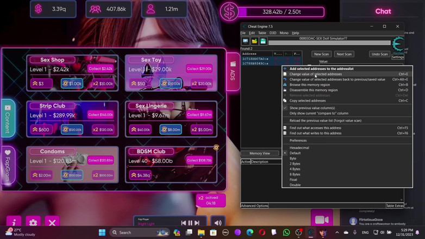Image resolution: width=425 pixels, height=239 pixels.
Task: Open the Help menu in Cheat Engine
Action: pyautogui.click(x=295, y=33)
